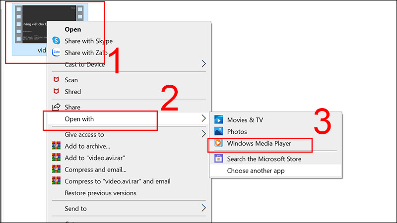This screenshot has height=223, width=397.
Task: Click WinRAR icon beside Compress and email
Action: (x=56, y=169)
